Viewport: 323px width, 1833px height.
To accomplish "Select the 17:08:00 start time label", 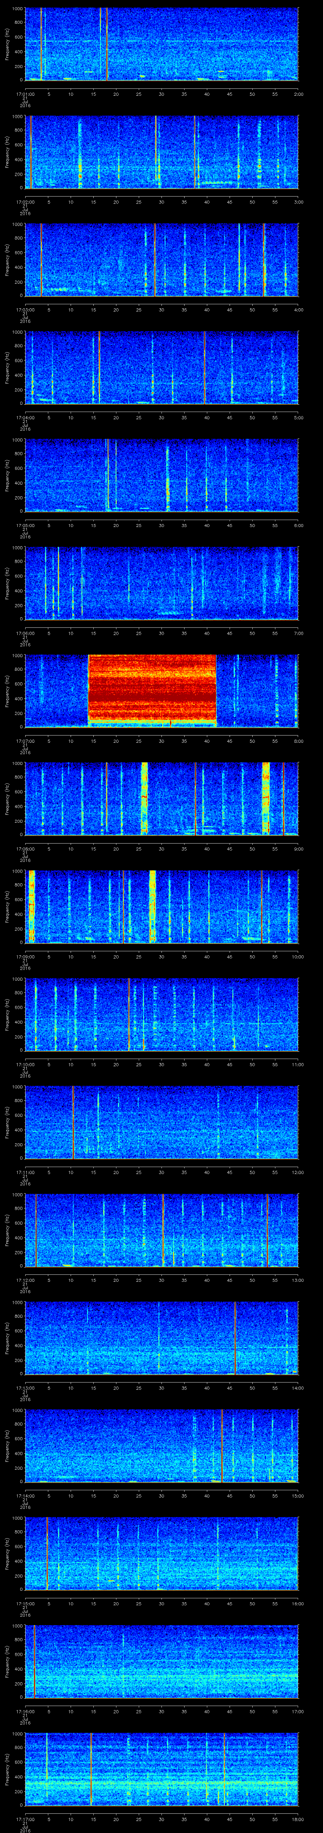I will [25, 849].
